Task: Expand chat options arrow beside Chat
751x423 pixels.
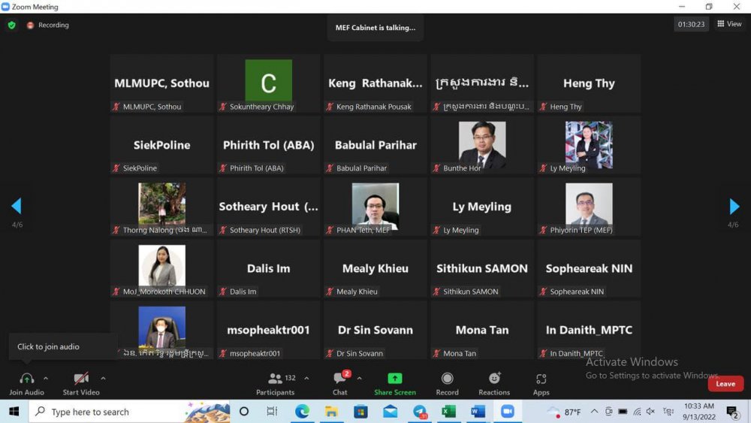Action: (359, 379)
